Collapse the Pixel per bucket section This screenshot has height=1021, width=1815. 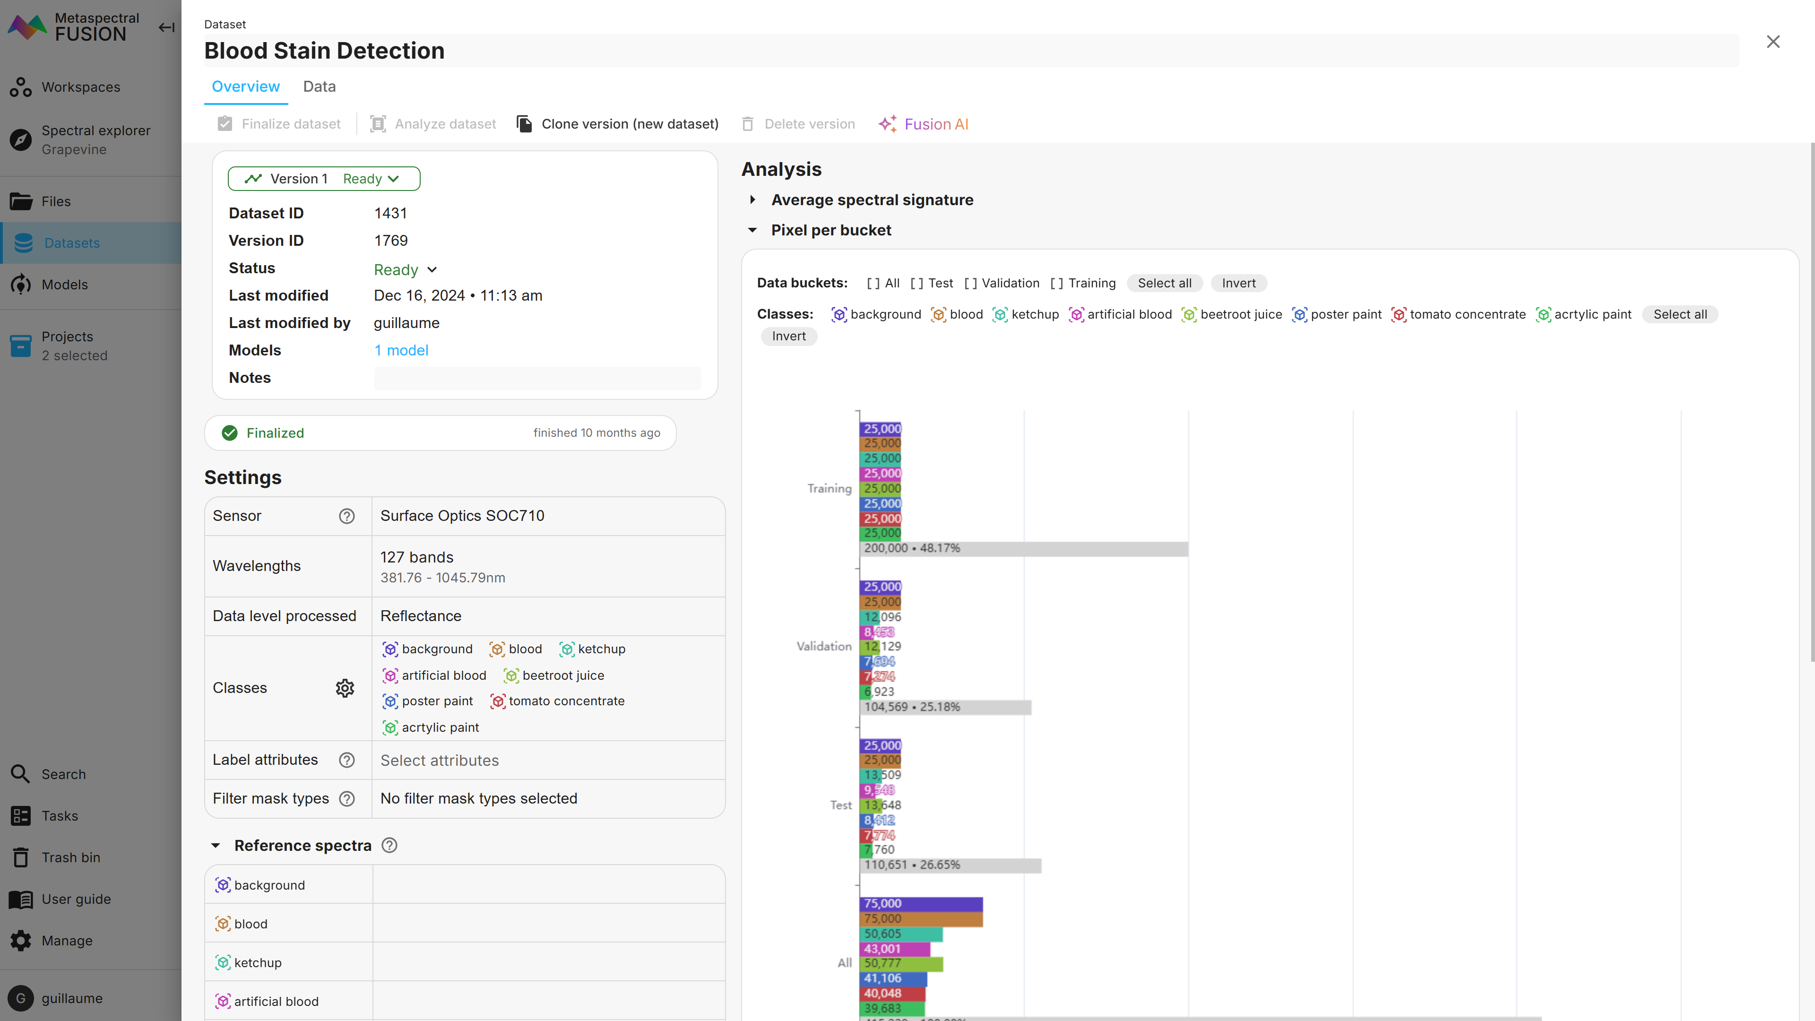pyautogui.click(x=752, y=230)
